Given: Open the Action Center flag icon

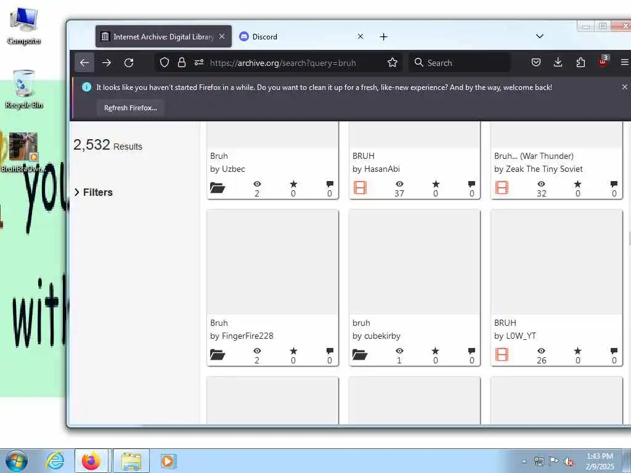Looking at the screenshot, I should click(554, 461).
